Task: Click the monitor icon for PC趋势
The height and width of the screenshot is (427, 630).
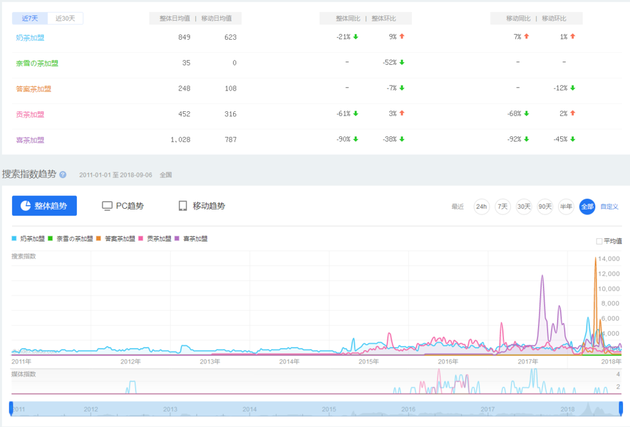Action: point(107,206)
